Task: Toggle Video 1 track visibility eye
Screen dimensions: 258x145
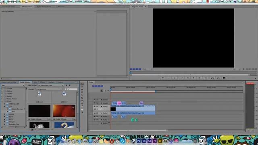Action: [x=94, y=106]
